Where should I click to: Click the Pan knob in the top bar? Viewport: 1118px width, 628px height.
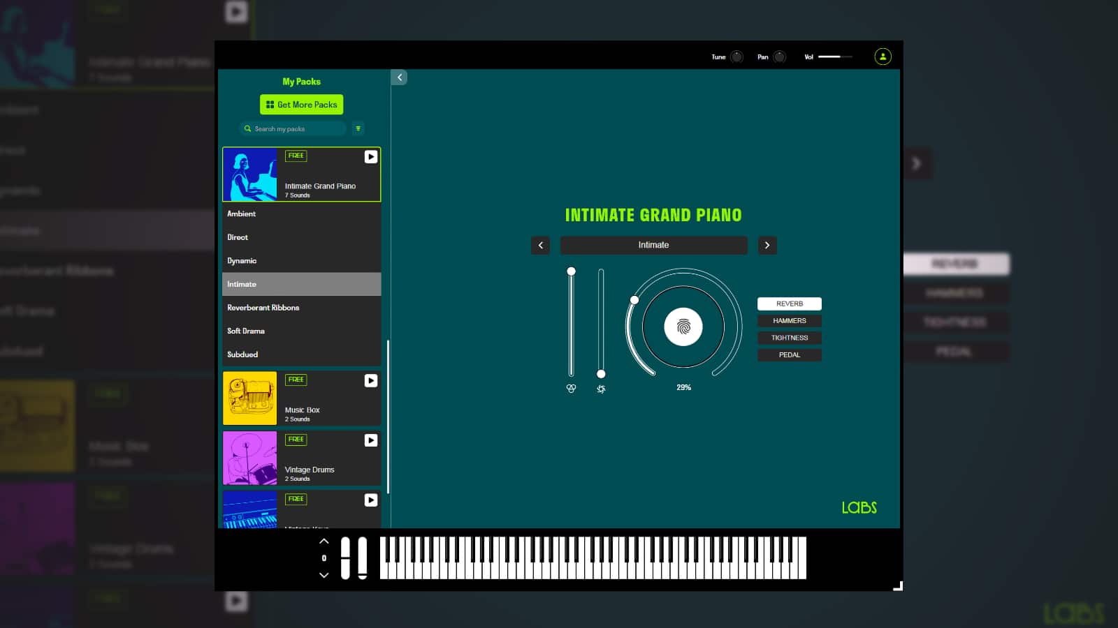780,57
